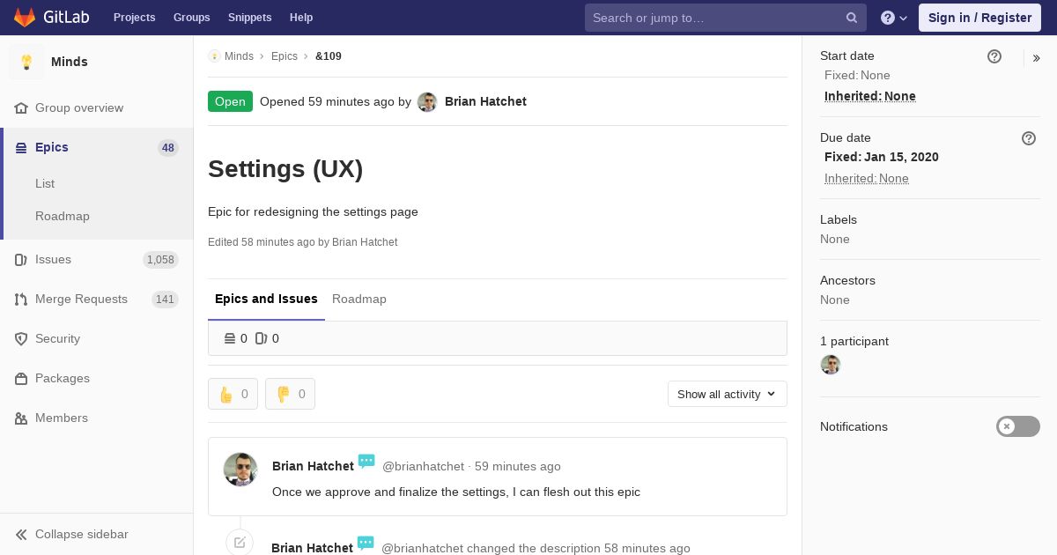Click author name Brian Hatchet in header
1057x555 pixels.
[x=485, y=101]
